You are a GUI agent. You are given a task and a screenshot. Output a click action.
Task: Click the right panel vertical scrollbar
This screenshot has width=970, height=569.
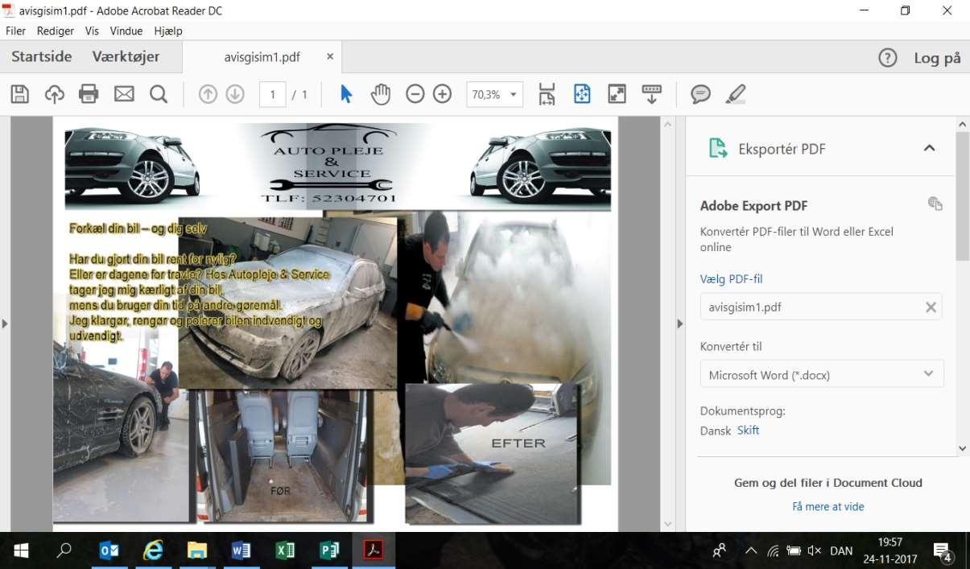coord(962,196)
